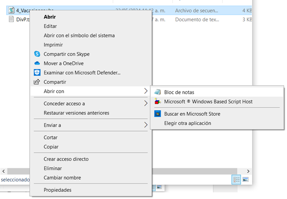Click the 4_Vacaciones script file icon
This screenshot has width=287, height=199.
[x=12, y=10]
